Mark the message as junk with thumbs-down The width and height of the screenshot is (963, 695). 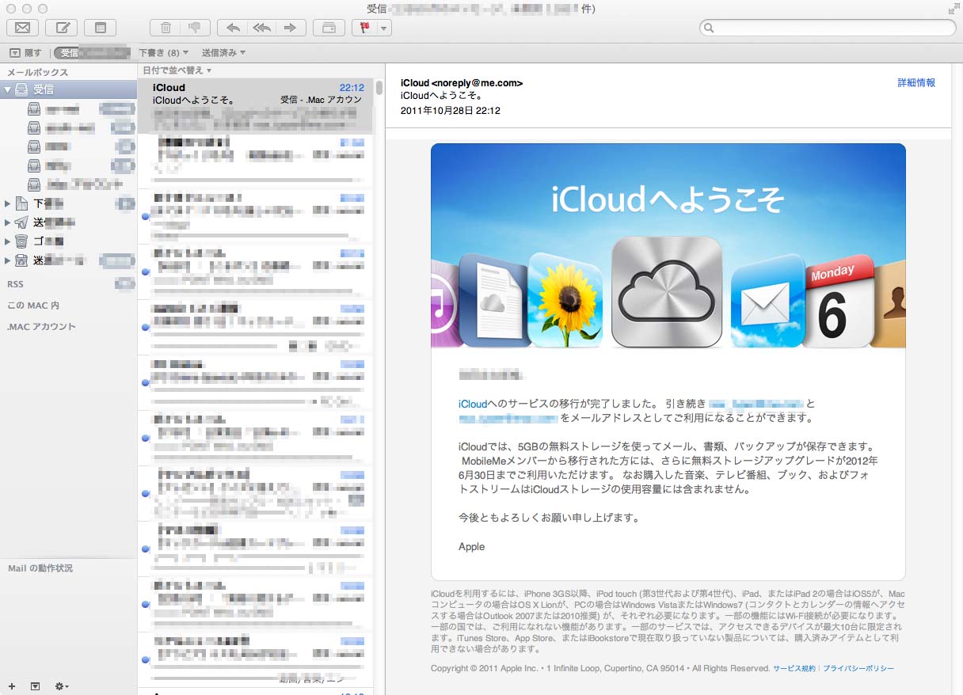[x=194, y=28]
